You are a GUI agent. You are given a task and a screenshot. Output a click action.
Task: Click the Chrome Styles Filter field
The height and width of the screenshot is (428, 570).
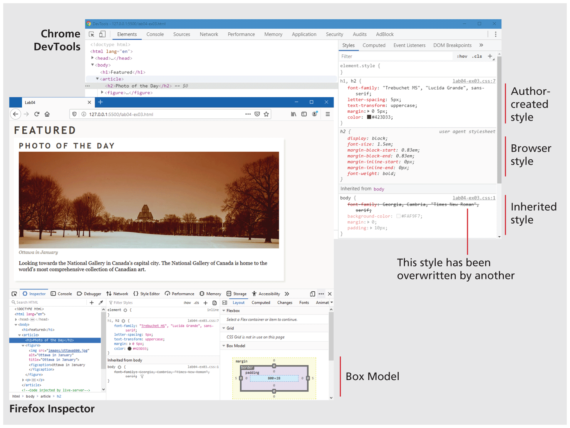point(395,57)
